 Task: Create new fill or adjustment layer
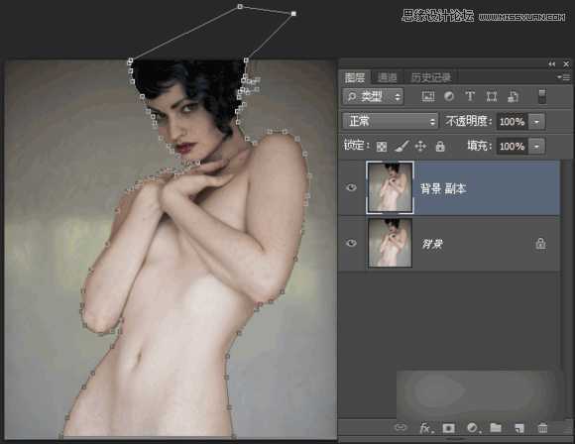[473, 428]
